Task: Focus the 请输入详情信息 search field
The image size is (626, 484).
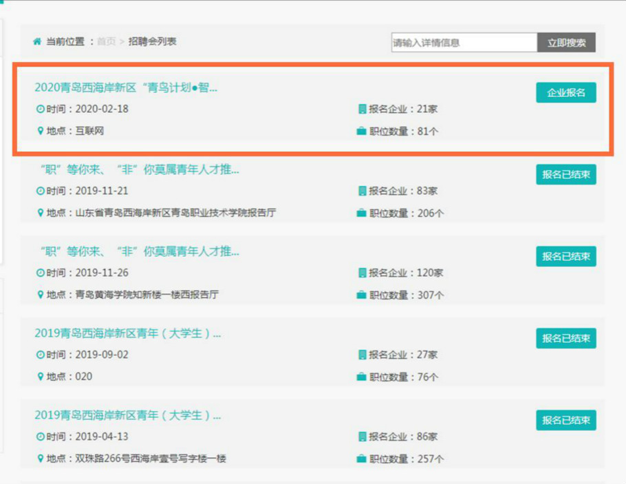Action: click(x=464, y=43)
